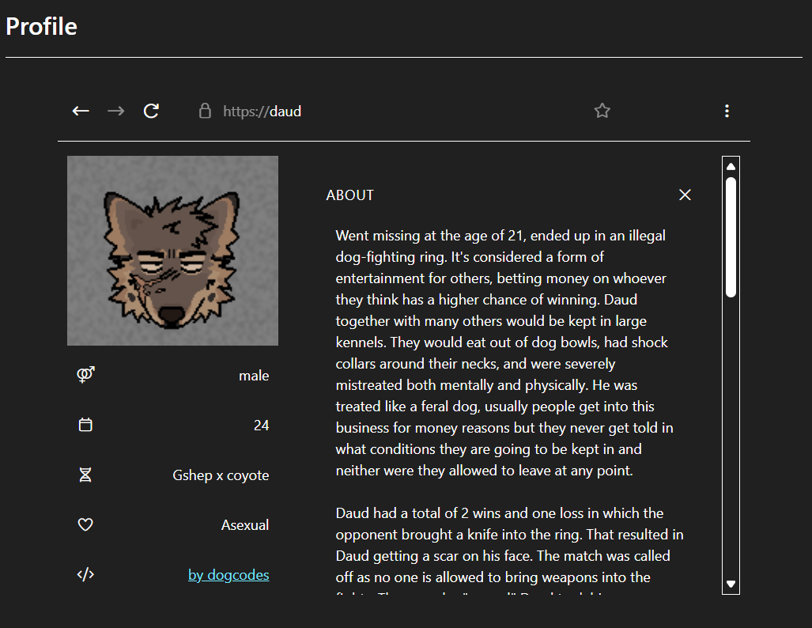Bookmark page with the star icon

pos(602,111)
